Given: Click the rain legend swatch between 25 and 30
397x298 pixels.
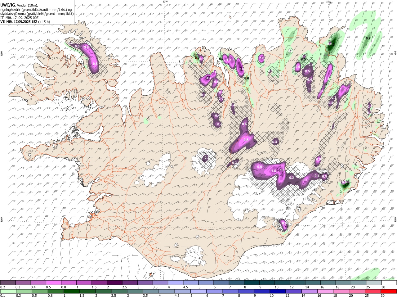Looking at the screenshot, I should pos(373,291).
